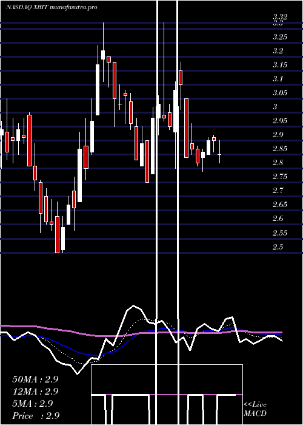The width and height of the screenshot is (303, 425).
Task: Click the 2.95 price axis label
Action: pos(280,121)
